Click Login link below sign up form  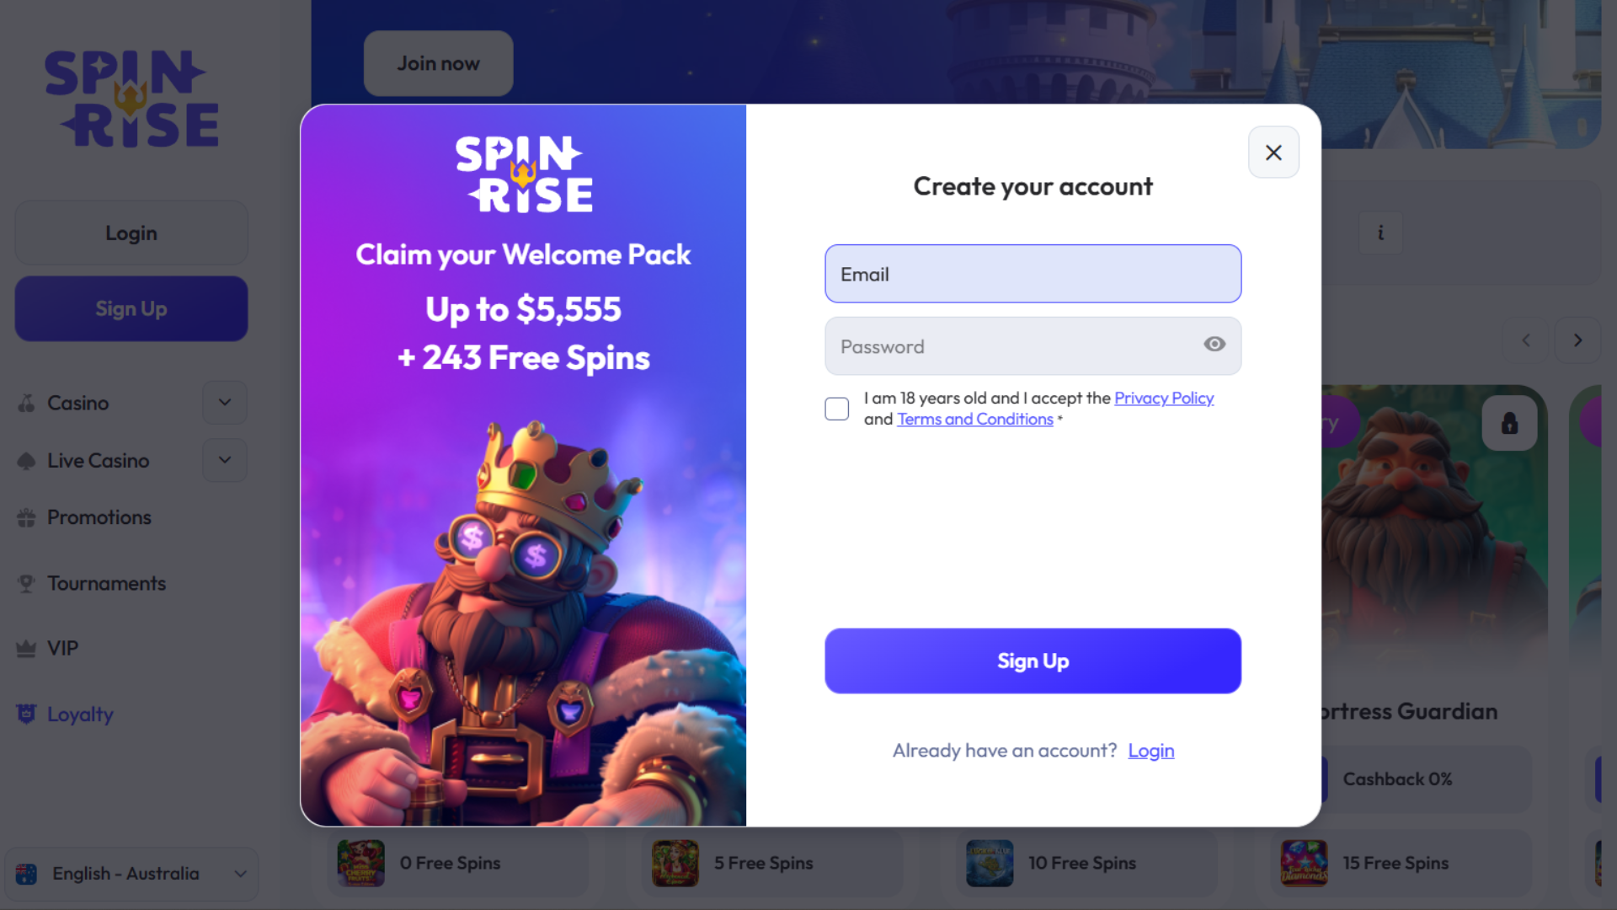1151,751
